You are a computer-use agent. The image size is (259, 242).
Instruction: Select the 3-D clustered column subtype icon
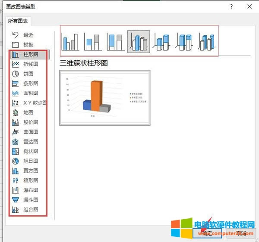[139, 41]
